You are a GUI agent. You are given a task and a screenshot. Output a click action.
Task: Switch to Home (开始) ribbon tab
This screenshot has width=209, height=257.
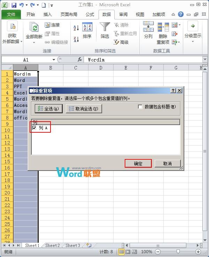(31, 15)
